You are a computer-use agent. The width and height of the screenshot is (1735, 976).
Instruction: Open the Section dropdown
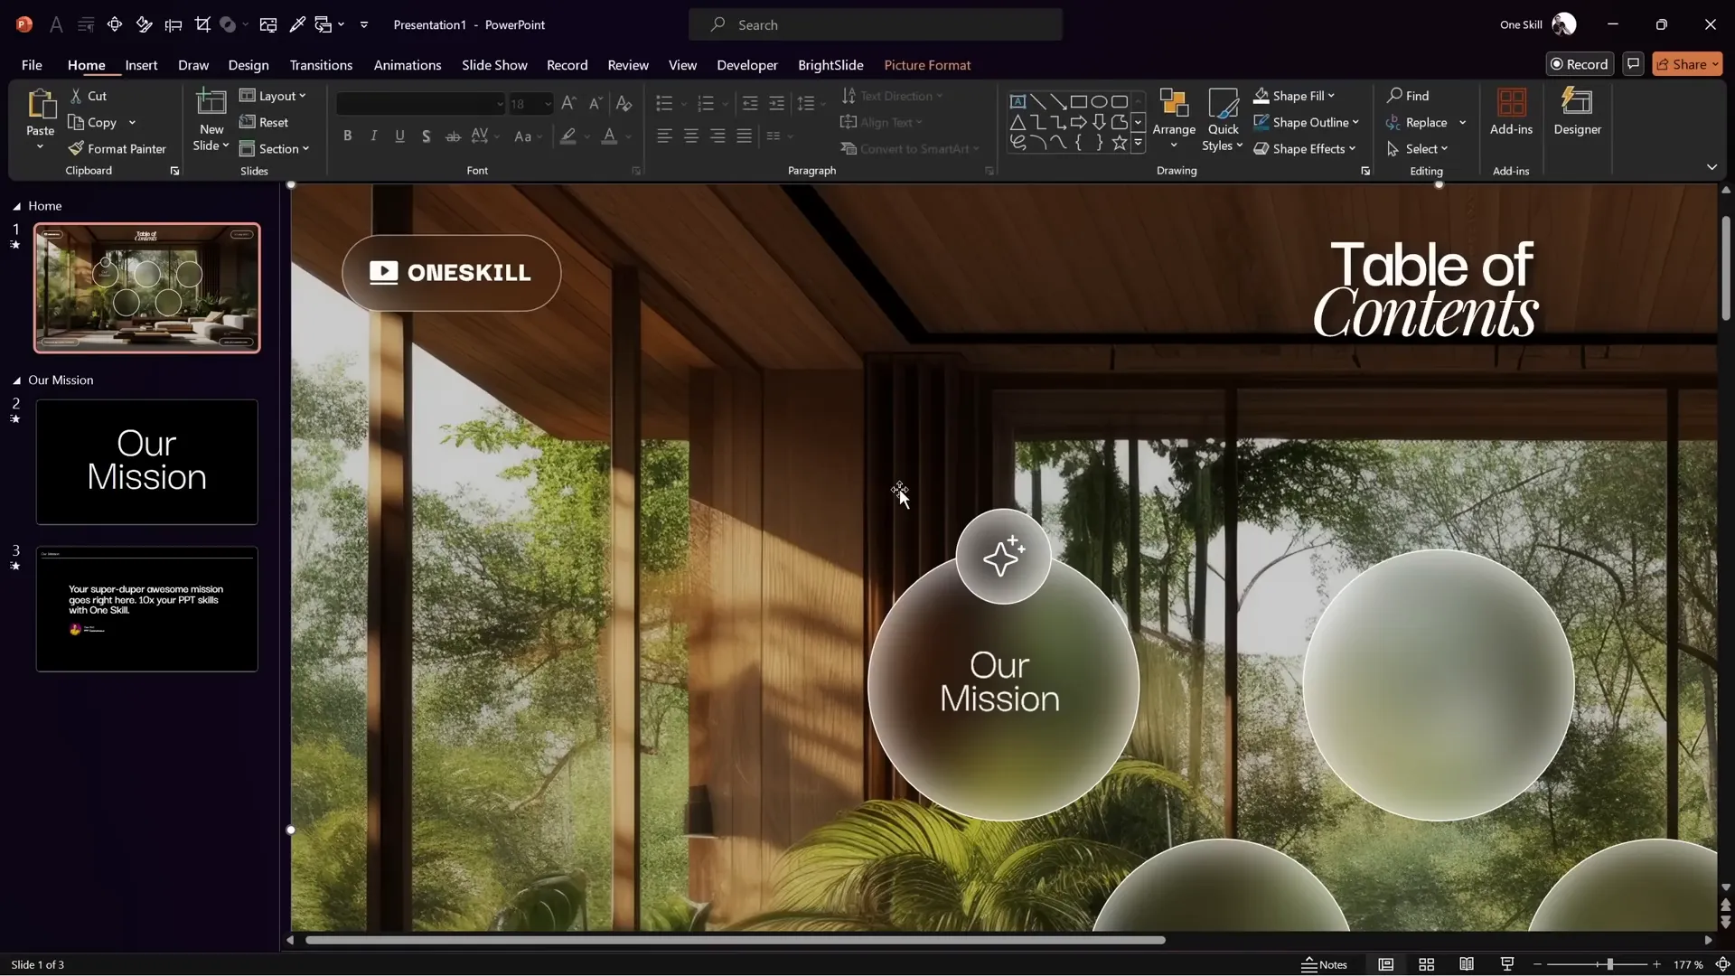point(275,148)
